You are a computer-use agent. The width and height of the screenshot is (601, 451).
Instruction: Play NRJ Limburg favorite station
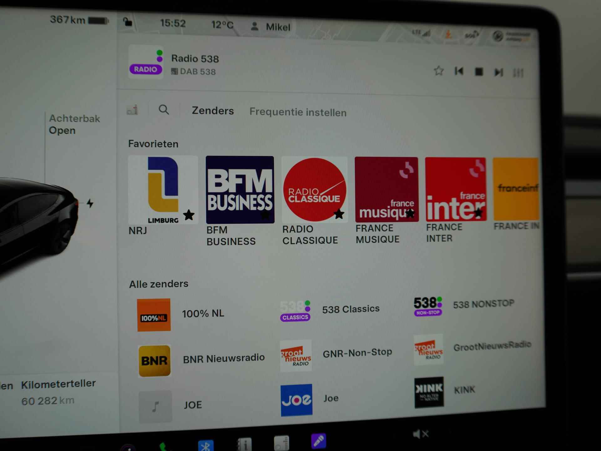[x=163, y=190]
